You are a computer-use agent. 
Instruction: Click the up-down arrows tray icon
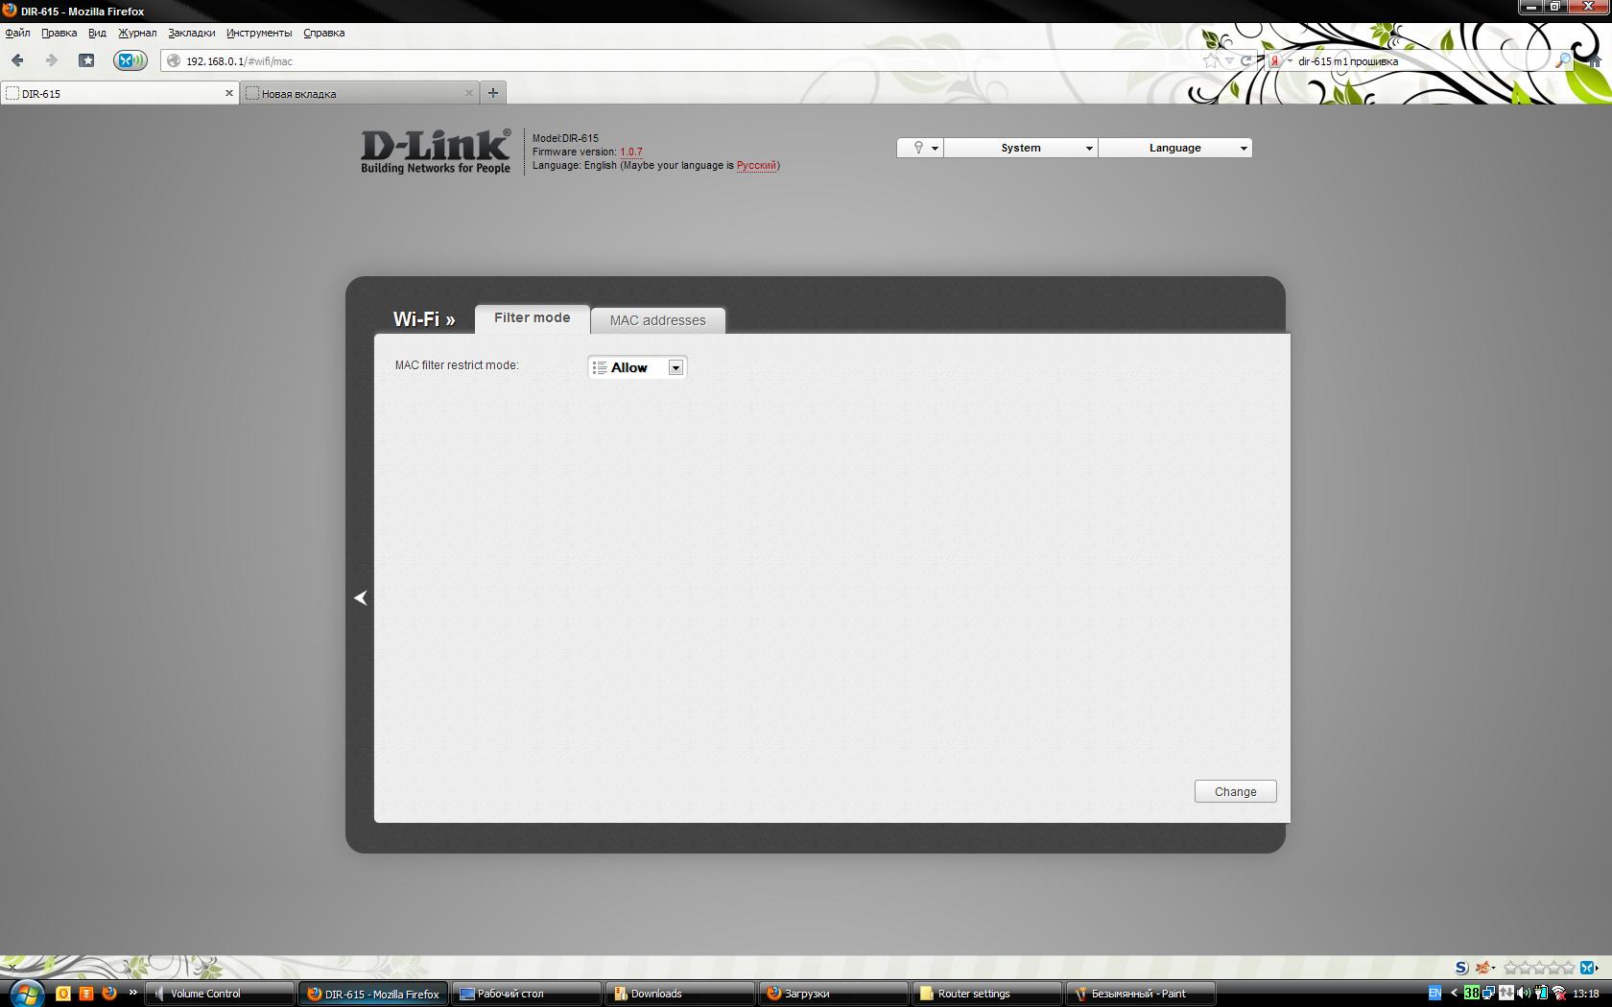1506,994
